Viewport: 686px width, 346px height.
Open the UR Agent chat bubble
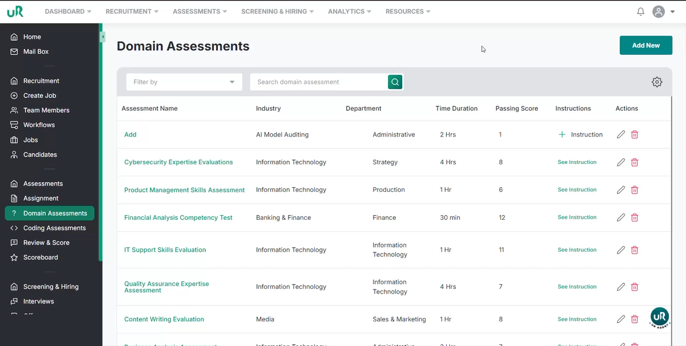660,317
